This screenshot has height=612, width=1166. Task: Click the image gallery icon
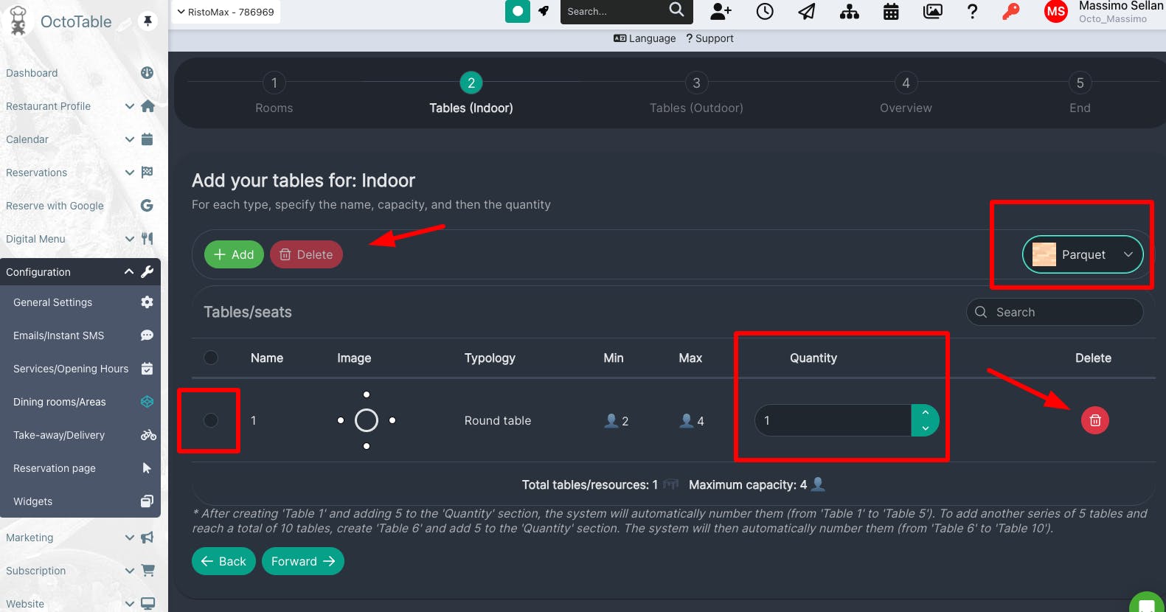point(933,11)
